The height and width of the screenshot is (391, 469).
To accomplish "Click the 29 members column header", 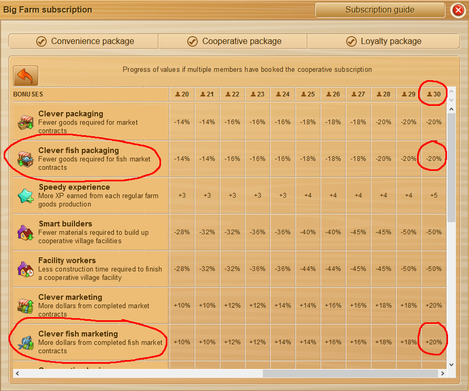I will pos(408,94).
